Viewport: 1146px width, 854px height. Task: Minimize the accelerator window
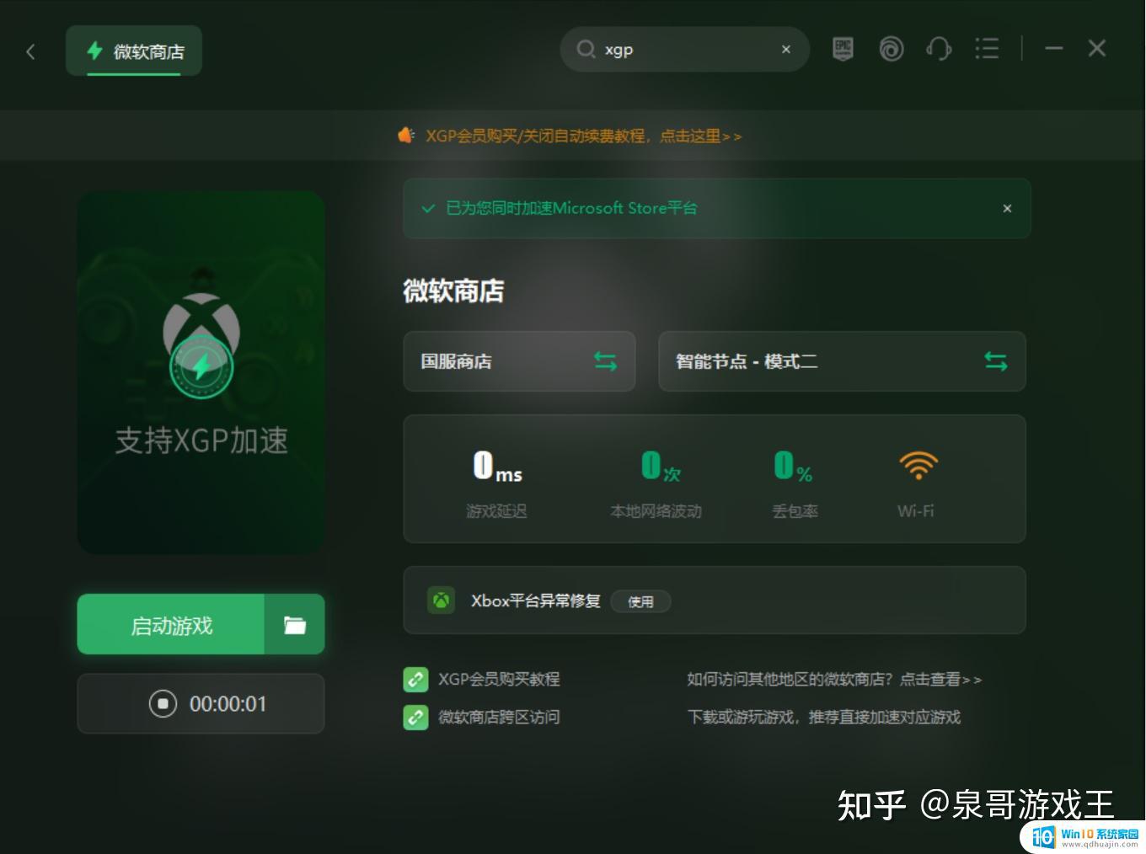click(x=1053, y=49)
